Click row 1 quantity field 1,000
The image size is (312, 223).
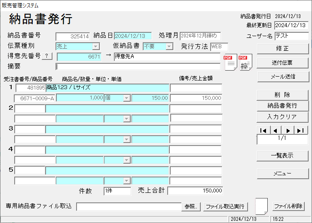click(x=80, y=98)
